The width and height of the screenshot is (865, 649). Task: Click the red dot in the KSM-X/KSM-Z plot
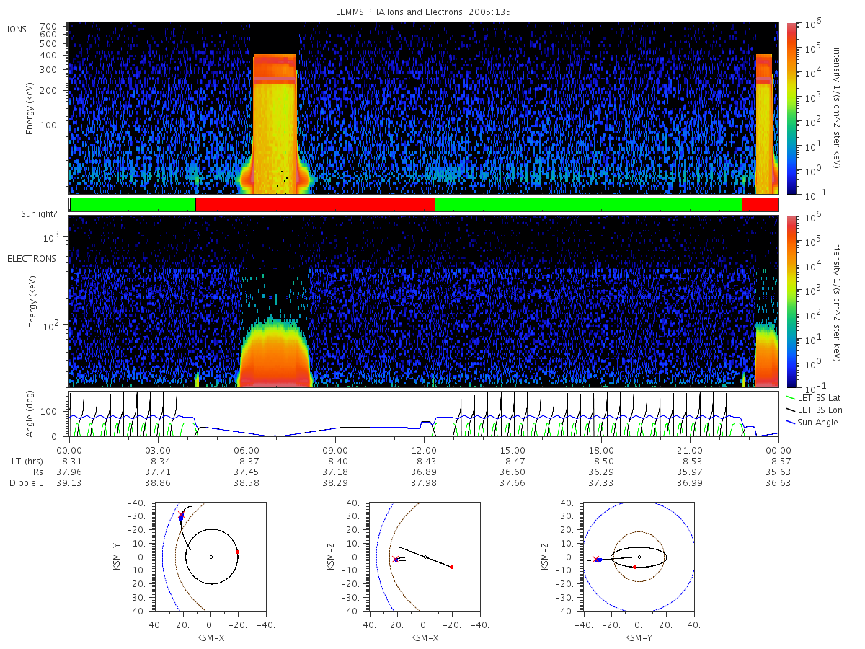click(451, 567)
